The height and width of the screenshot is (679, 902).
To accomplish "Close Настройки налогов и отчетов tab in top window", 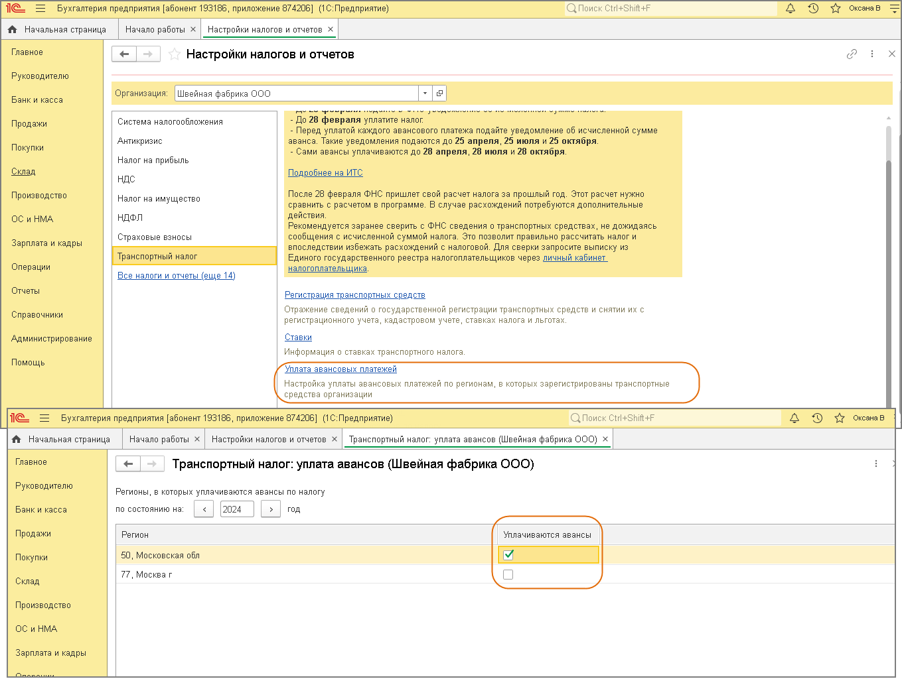I will click(331, 29).
